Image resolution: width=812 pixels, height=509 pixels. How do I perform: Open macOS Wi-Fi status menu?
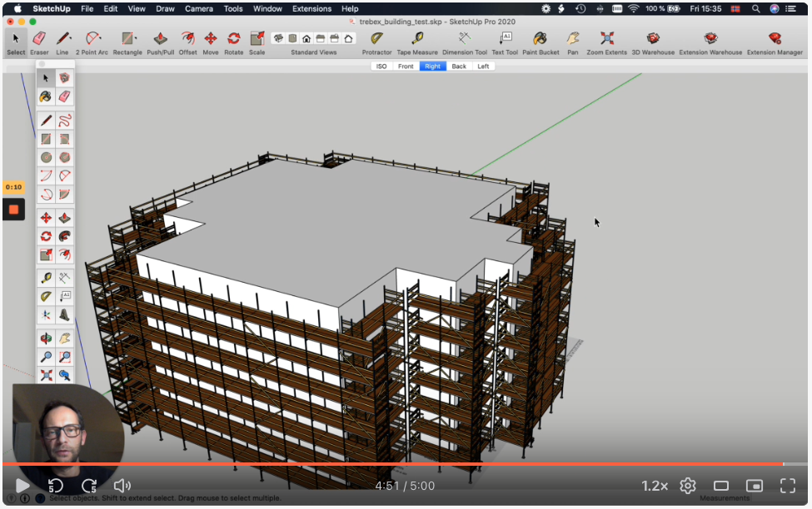tap(633, 9)
